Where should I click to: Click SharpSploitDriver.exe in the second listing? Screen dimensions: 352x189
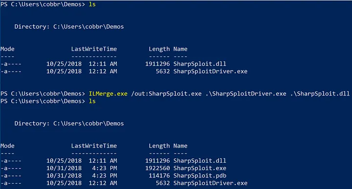(210, 183)
